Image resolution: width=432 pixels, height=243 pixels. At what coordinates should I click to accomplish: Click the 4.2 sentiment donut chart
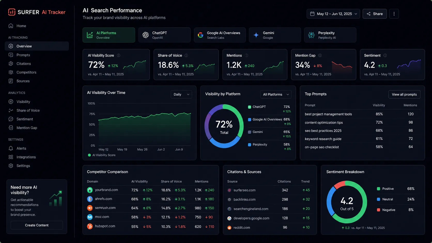click(x=347, y=202)
